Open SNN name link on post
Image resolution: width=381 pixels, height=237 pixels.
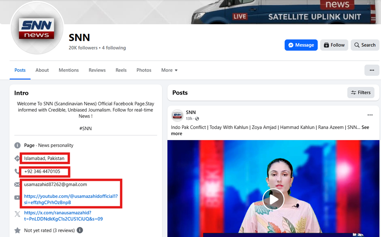[x=191, y=112]
